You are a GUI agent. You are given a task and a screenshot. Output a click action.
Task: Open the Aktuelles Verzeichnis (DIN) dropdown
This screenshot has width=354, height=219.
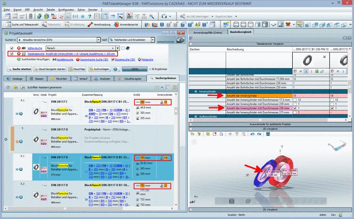point(99,40)
